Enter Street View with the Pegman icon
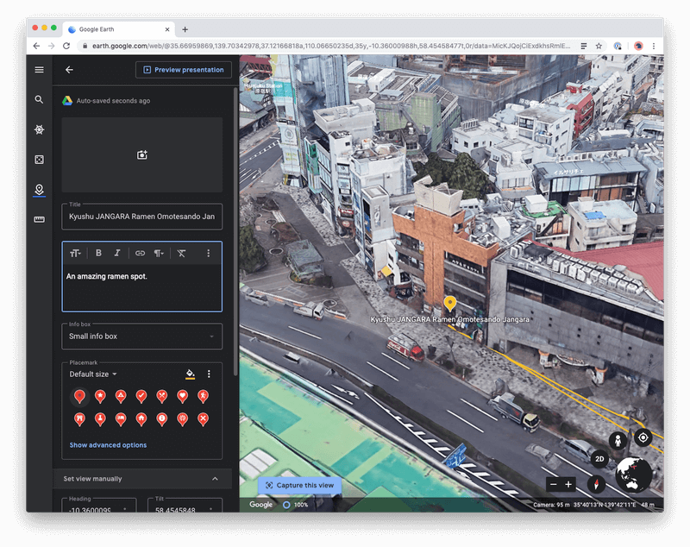 tap(618, 441)
